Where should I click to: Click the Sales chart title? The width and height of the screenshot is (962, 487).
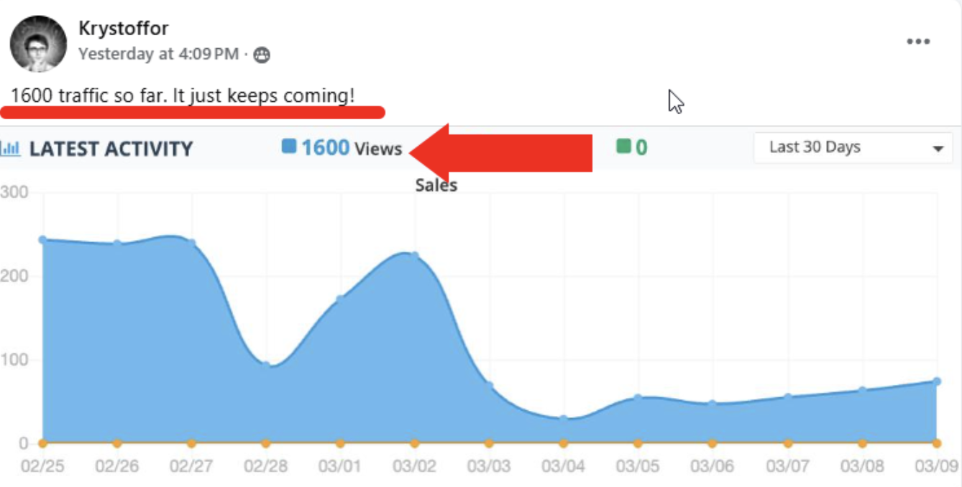click(436, 185)
